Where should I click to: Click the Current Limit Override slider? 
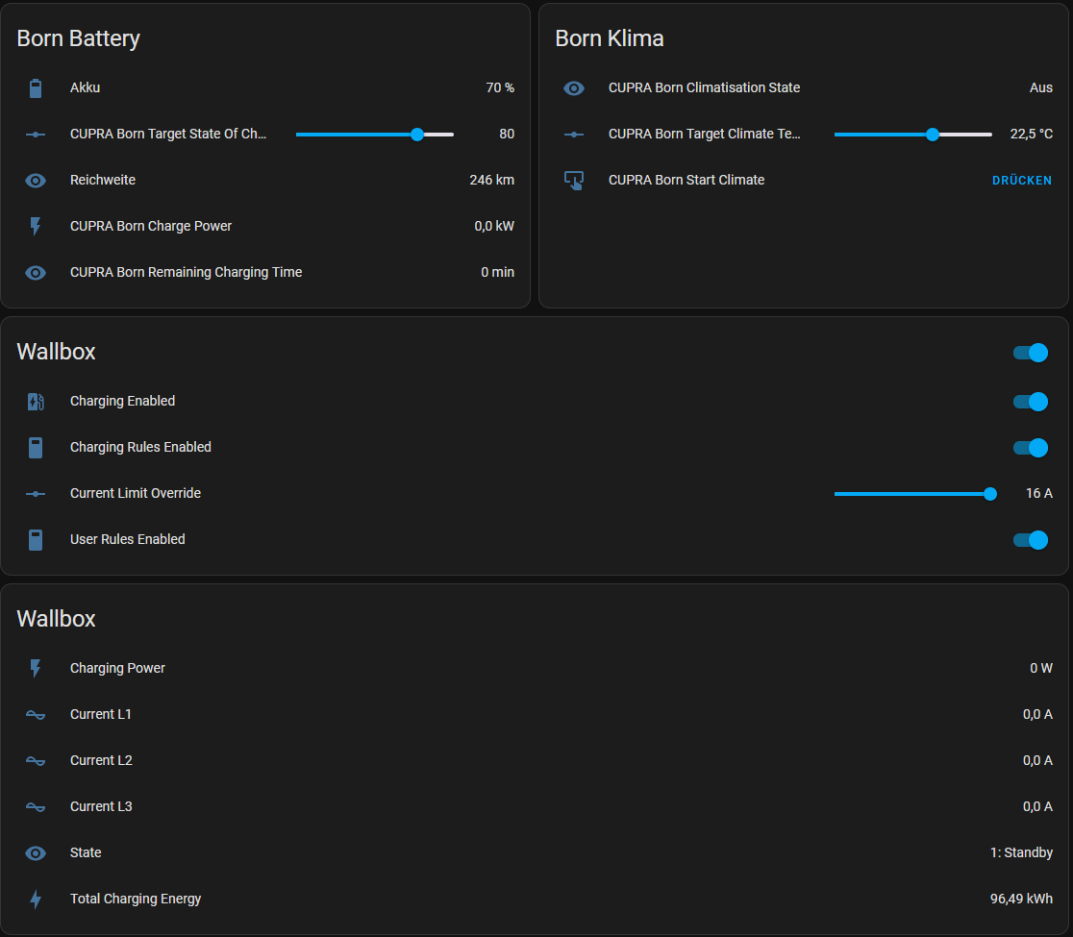915,494
